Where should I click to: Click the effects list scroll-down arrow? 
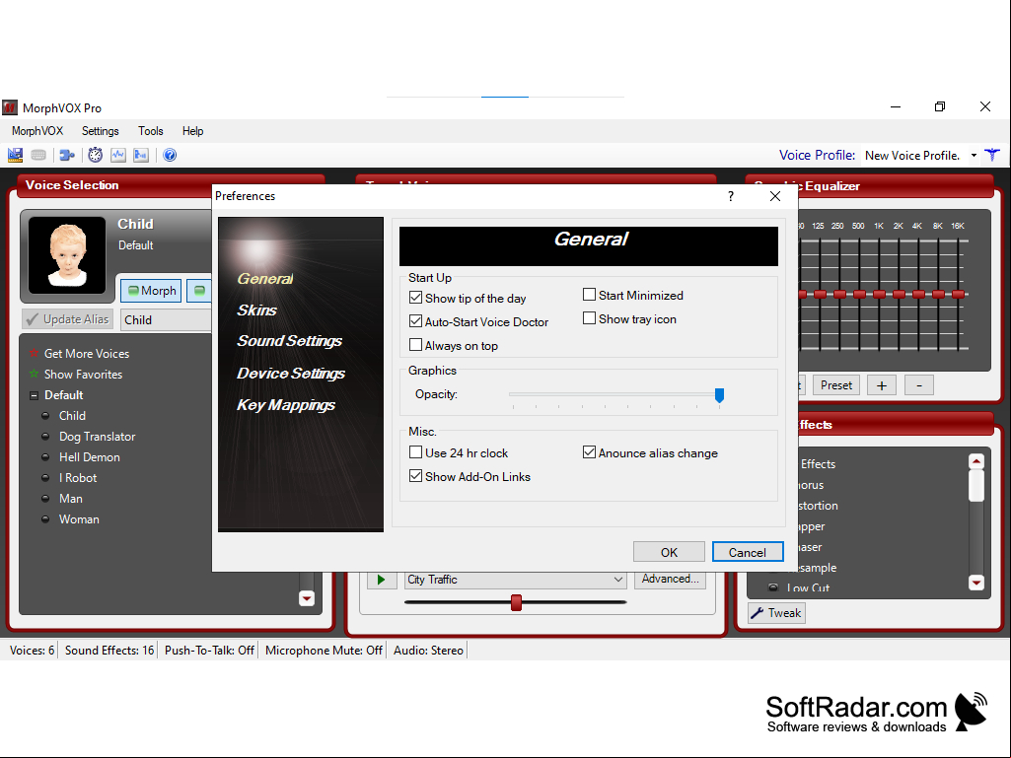[x=976, y=582]
